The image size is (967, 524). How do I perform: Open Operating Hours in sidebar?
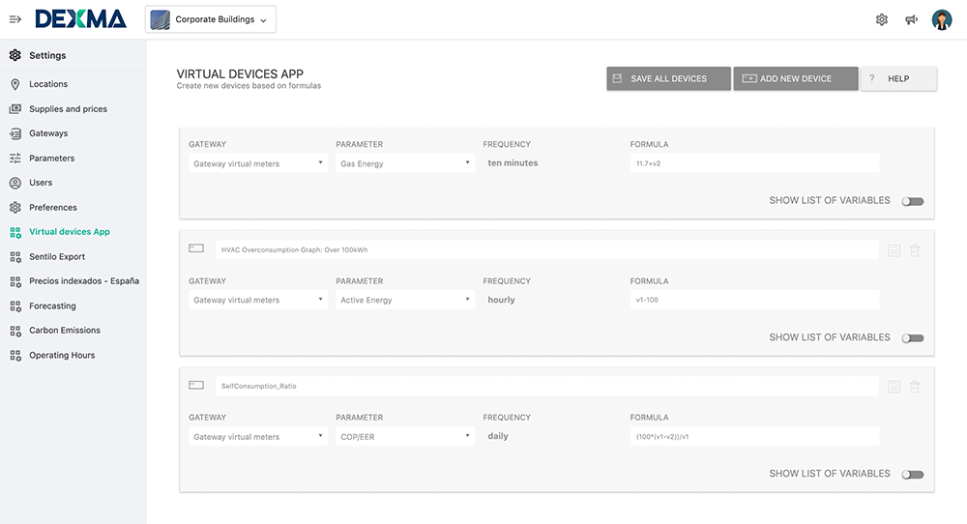point(62,356)
